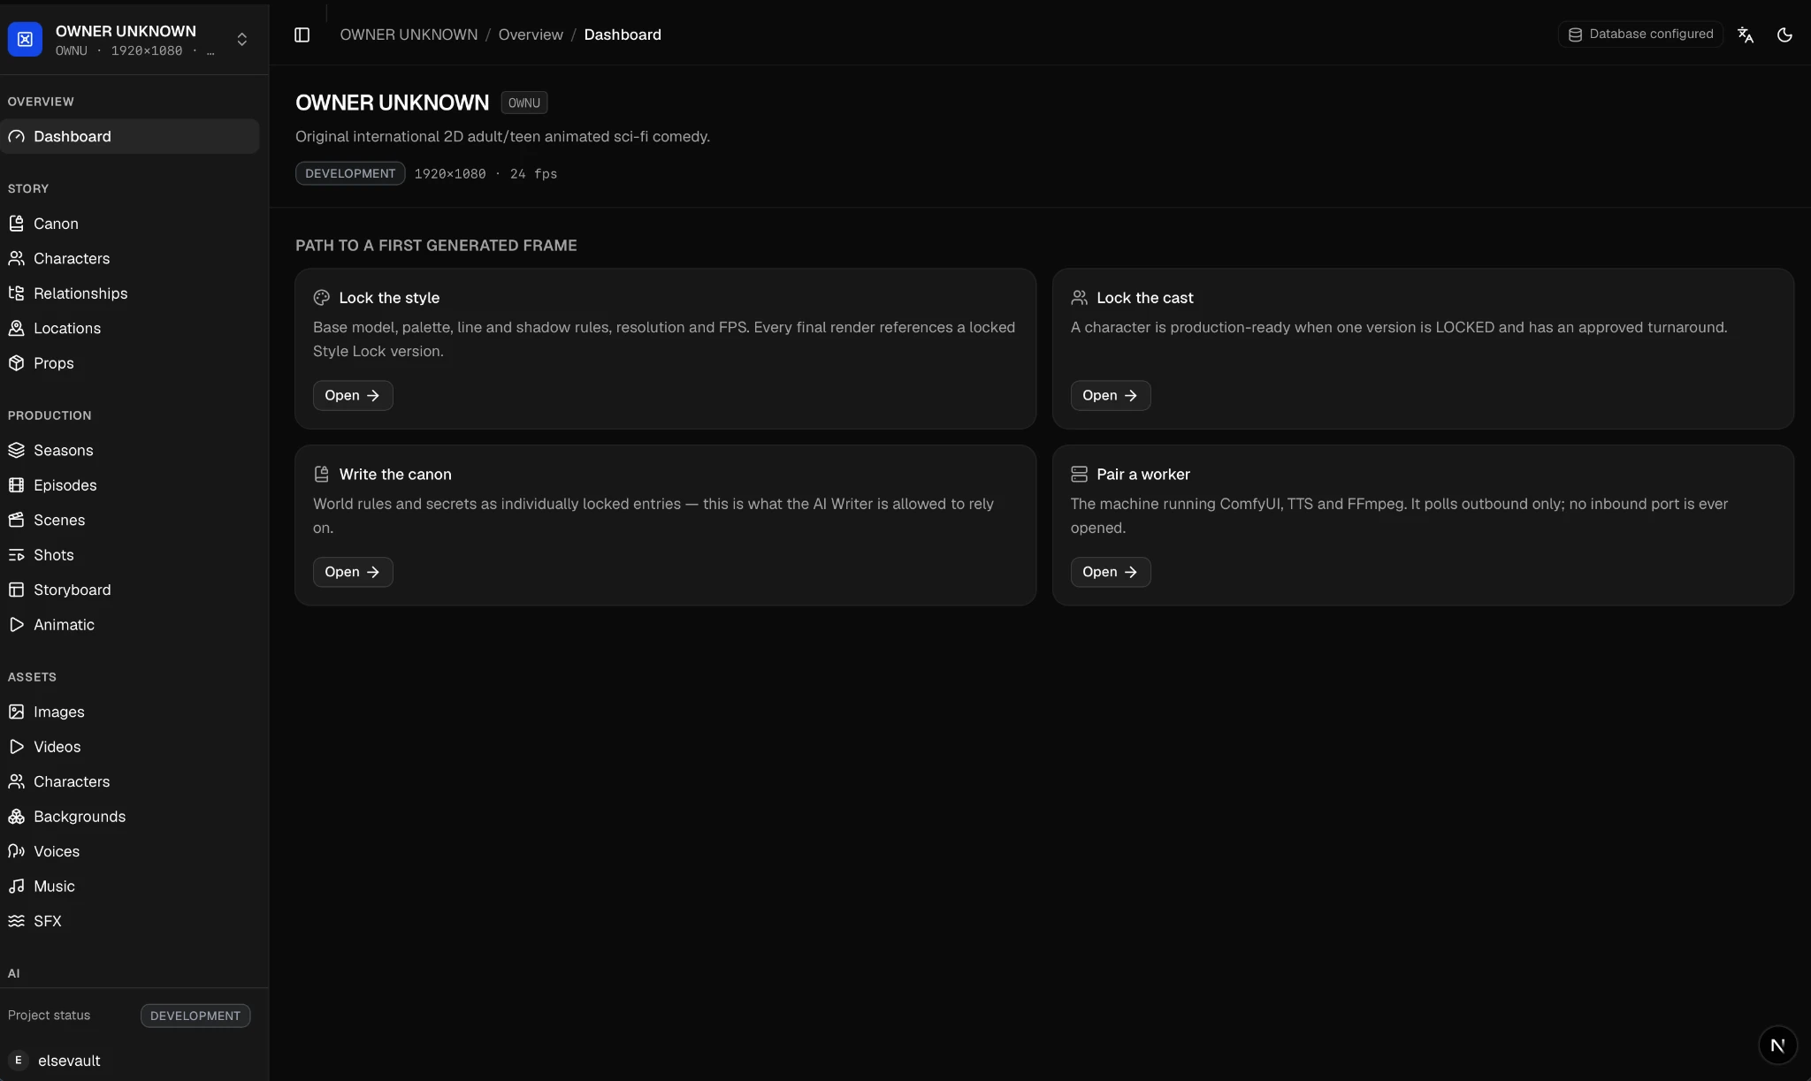This screenshot has width=1811, height=1081.
Task: Click the Locations pin icon
Action: tap(16, 328)
